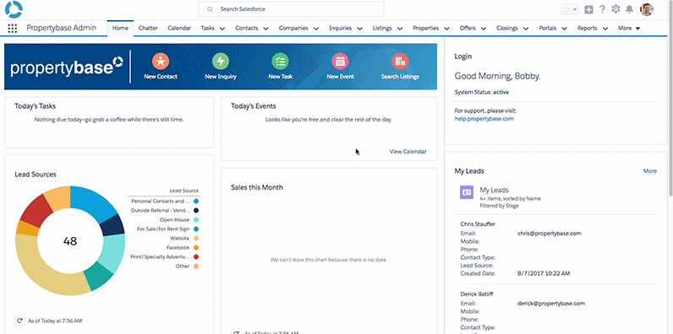Viewport: 673px width, 334px height.
Task: Open the user profile avatar
Action: pos(647,9)
